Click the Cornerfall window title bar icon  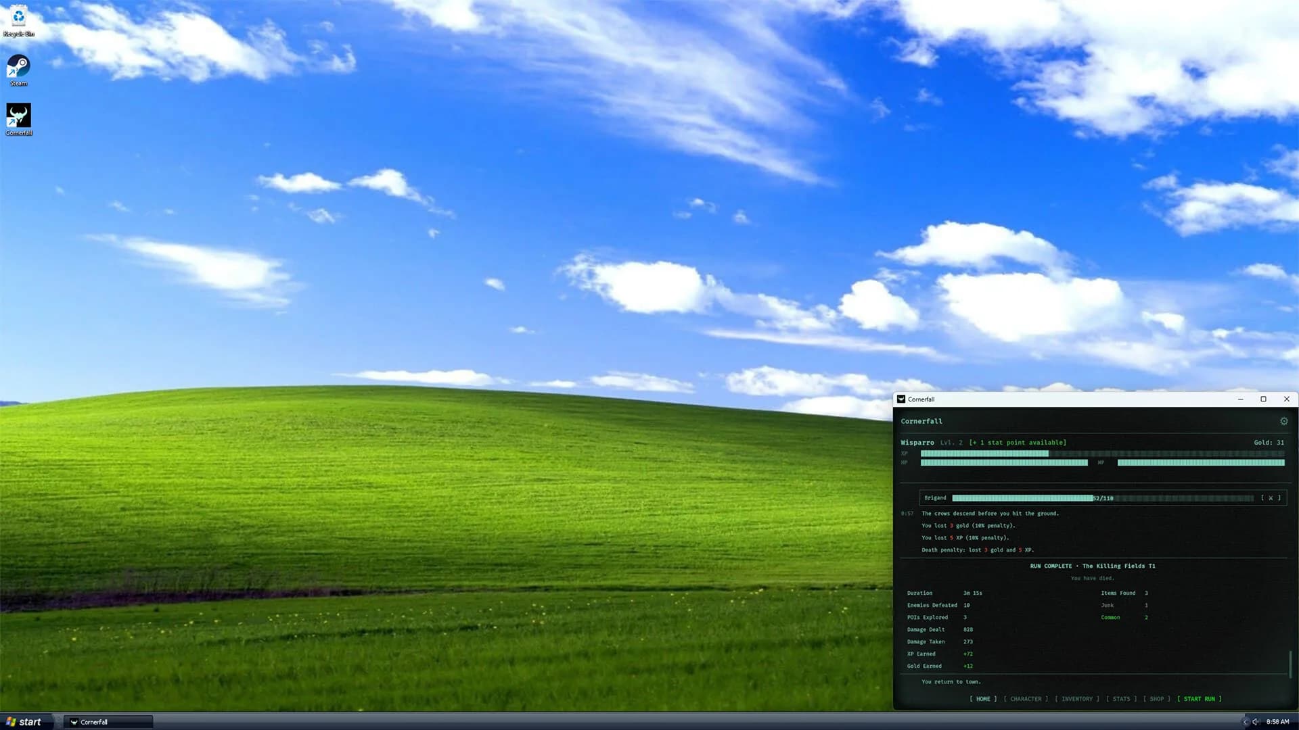[x=901, y=399]
